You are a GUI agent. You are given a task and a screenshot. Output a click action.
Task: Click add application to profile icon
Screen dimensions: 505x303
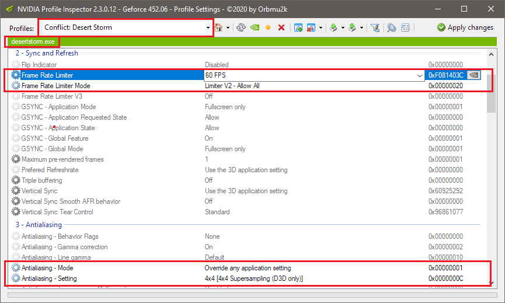(298, 27)
